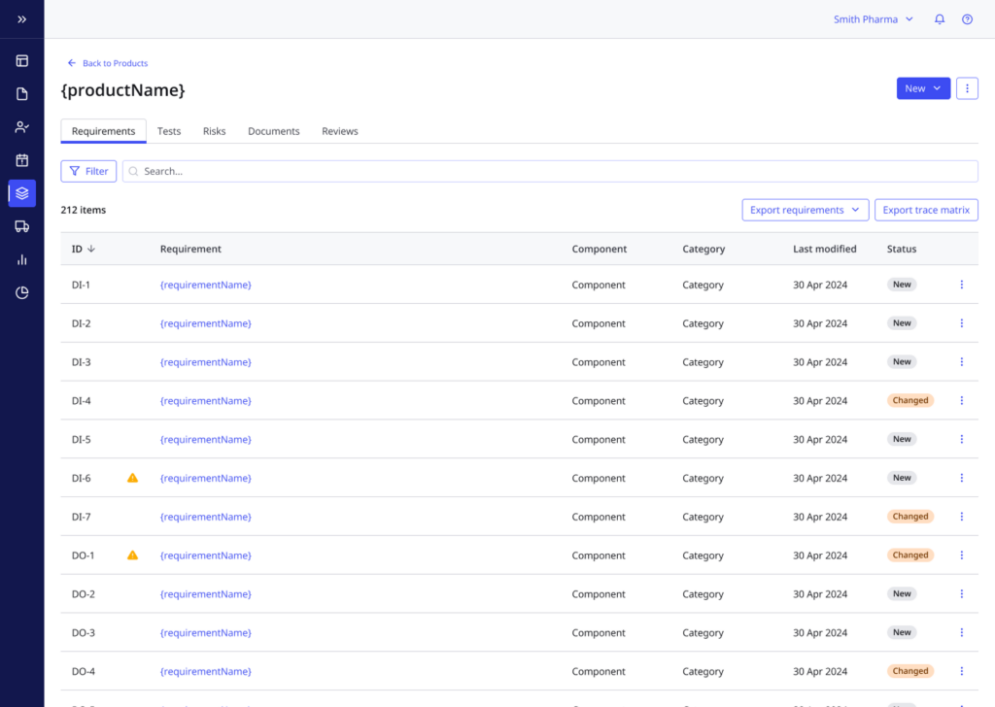Expand the New button dropdown
995x707 pixels.
tap(923, 88)
